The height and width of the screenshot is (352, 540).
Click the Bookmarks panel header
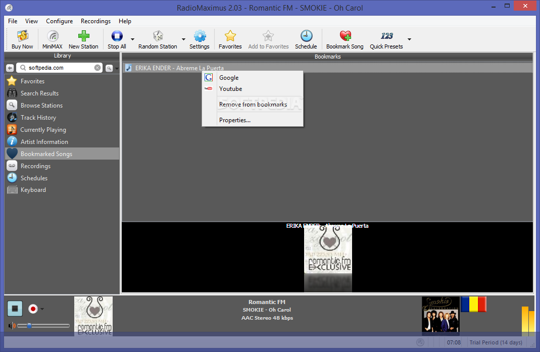point(327,57)
